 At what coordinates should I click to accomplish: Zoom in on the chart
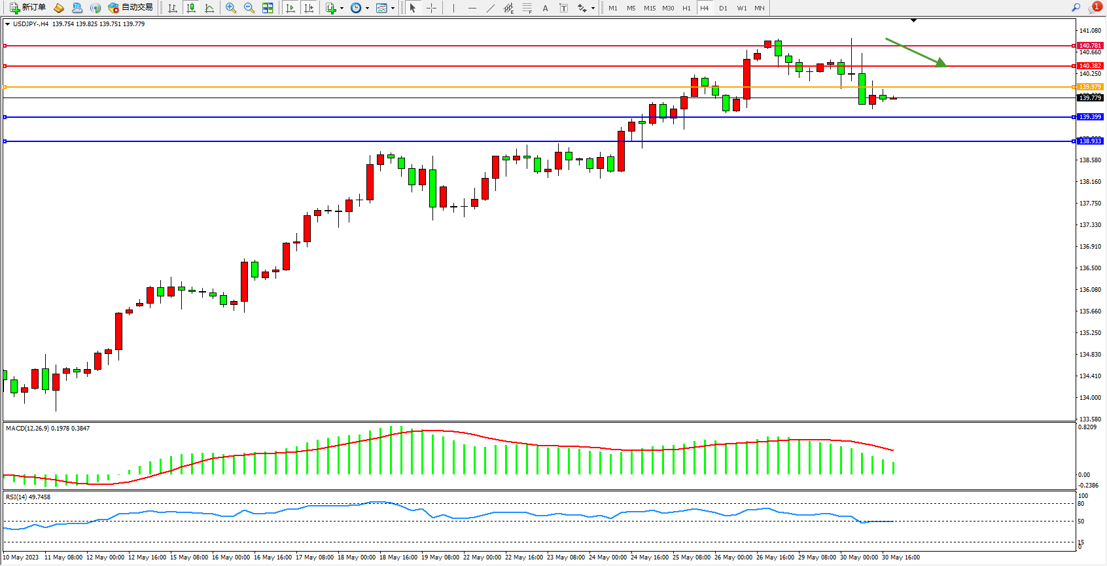pyautogui.click(x=231, y=8)
